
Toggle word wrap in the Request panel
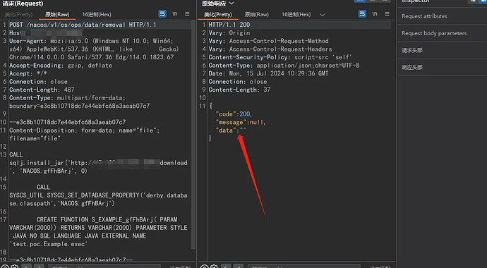click(x=162, y=14)
